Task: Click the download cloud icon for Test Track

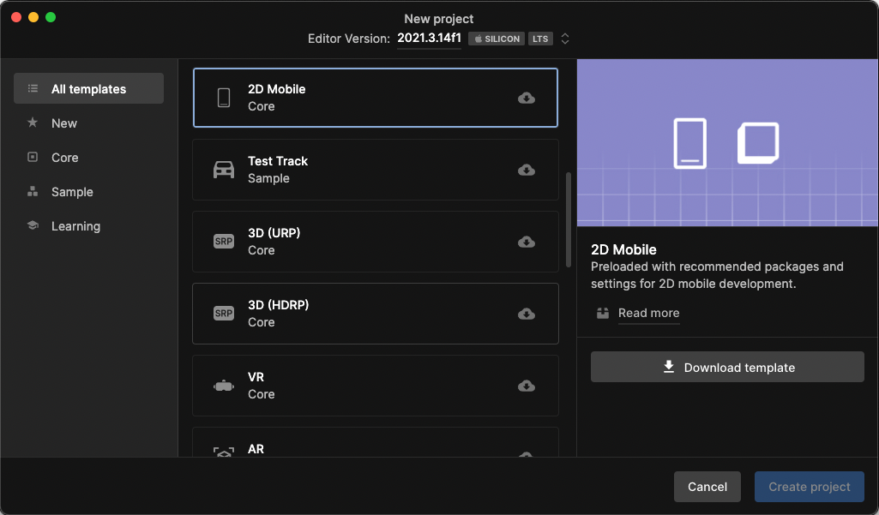Action: click(527, 170)
